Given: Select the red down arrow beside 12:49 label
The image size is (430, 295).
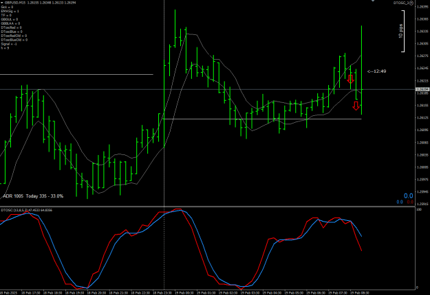Looking at the screenshot, I should click(x=350, y=79).
